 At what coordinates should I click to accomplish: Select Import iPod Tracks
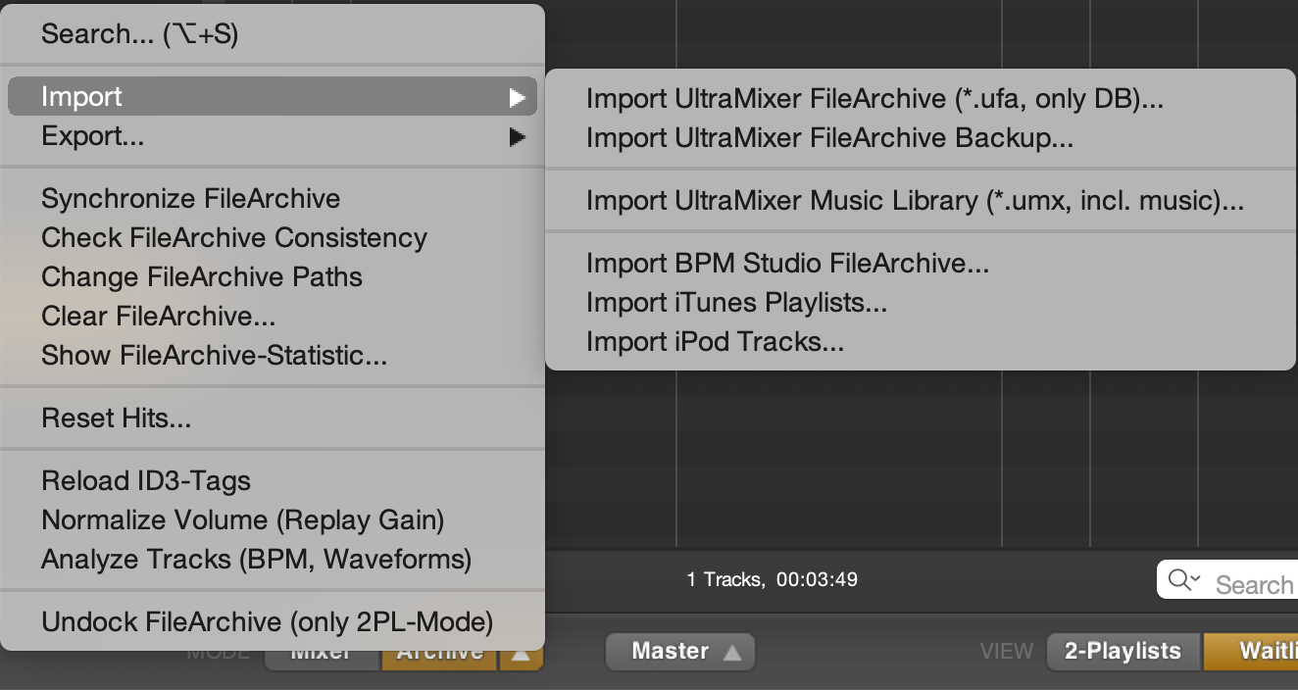coord(715,342)
